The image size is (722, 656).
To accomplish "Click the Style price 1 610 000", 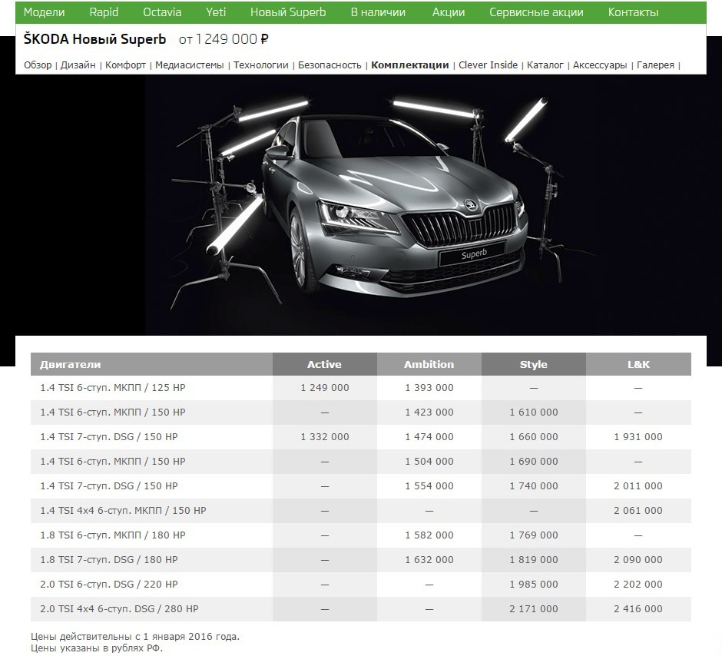I will click(534, 412).
